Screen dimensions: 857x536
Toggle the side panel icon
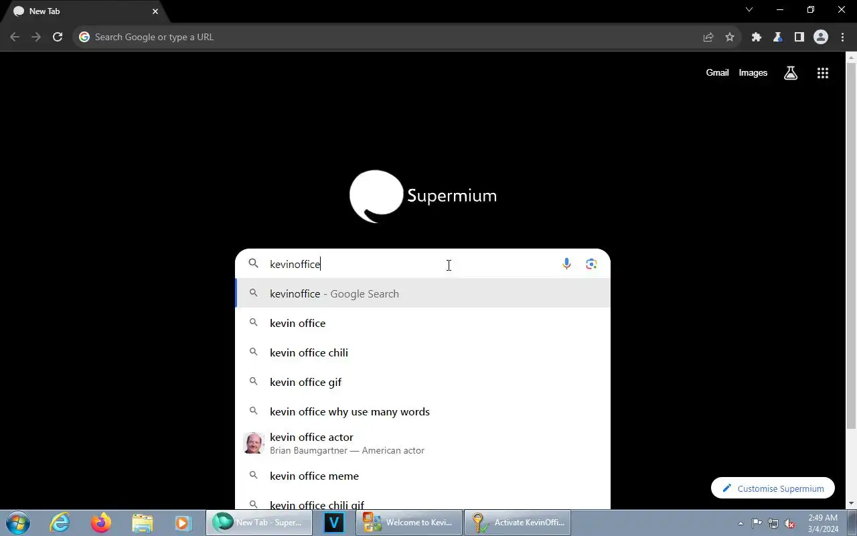point(799,37)
